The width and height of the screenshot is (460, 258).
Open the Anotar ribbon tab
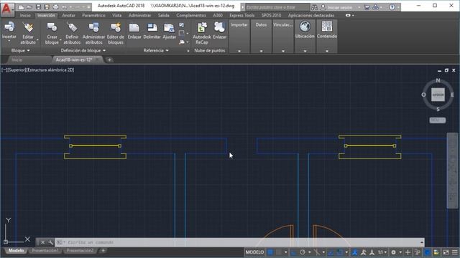click(69, 15)
